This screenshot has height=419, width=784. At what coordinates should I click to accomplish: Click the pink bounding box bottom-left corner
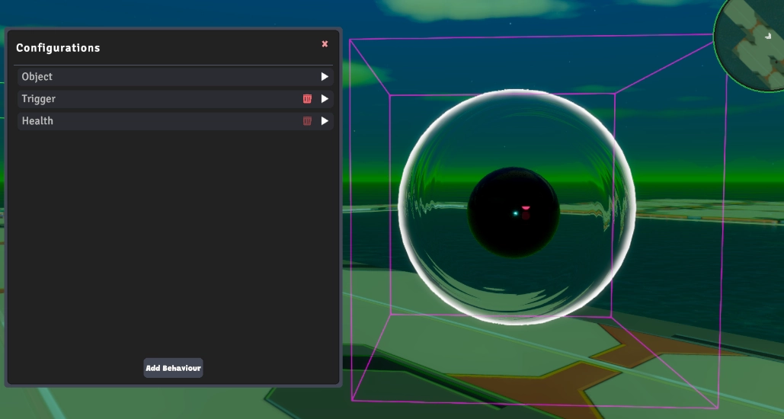352,399
